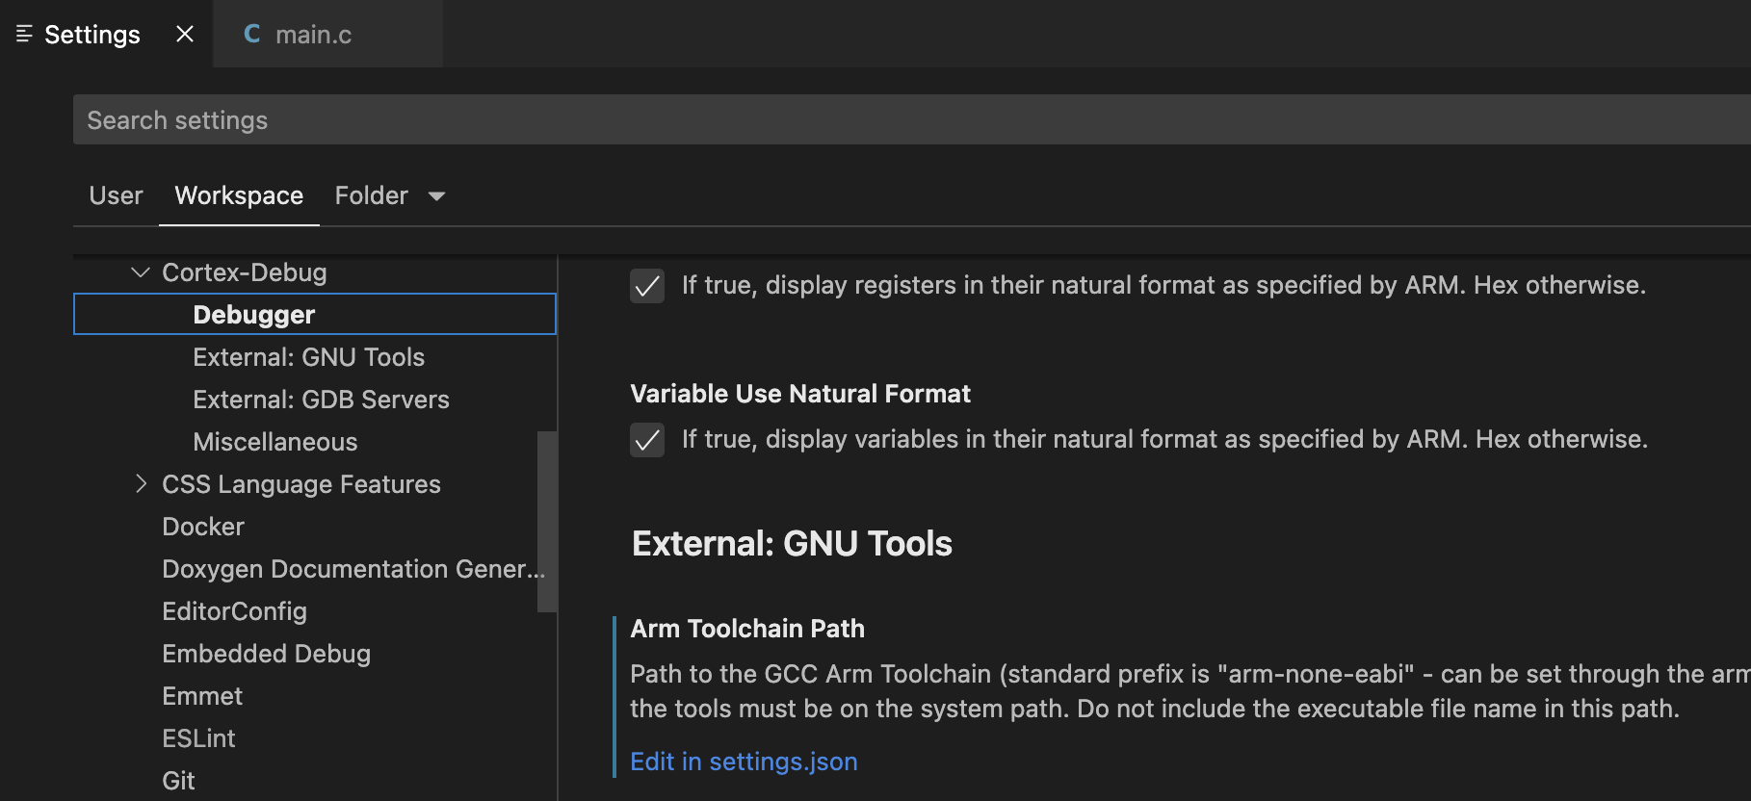1751x801 pixels.
Task: Select Cortex-Debug in the settings tree
Action: [x=245, y=272]
